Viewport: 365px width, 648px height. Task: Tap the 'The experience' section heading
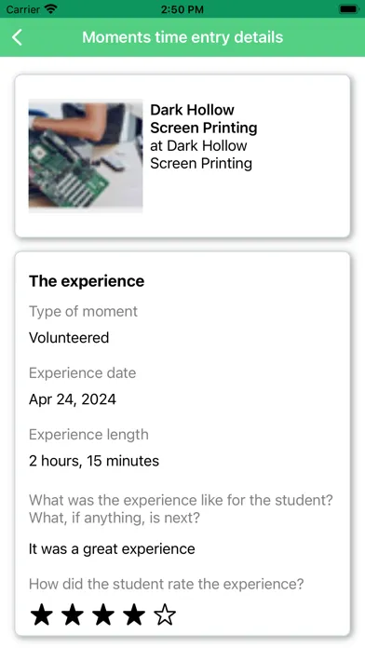pyautogui.click(x=87, y=281)
